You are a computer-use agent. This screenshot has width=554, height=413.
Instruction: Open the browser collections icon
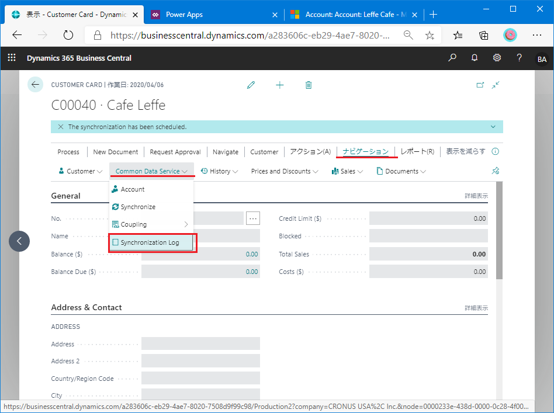[x=484, y=35]
